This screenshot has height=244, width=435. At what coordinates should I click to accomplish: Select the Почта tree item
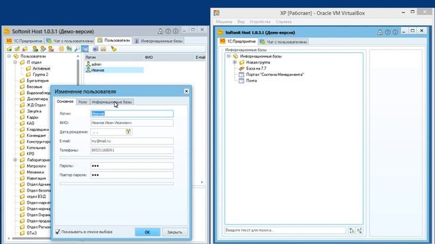point(251,81)
